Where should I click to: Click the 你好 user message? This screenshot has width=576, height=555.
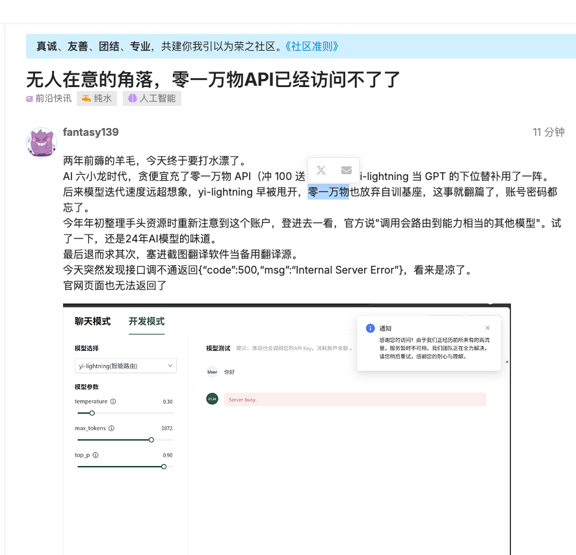(229, 372)
